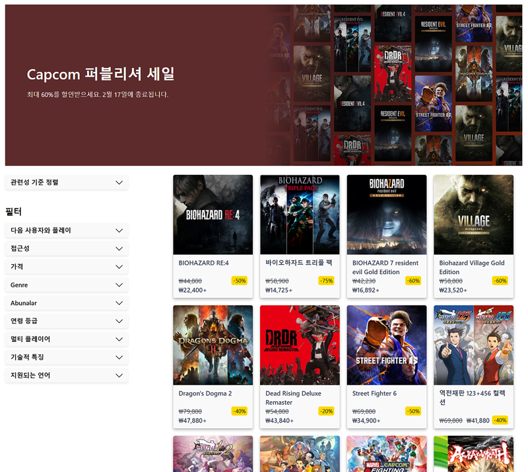Open the sort-by-relevance dropdown
The height and width of the screenshot is (472, 528).
coord(67,182)
